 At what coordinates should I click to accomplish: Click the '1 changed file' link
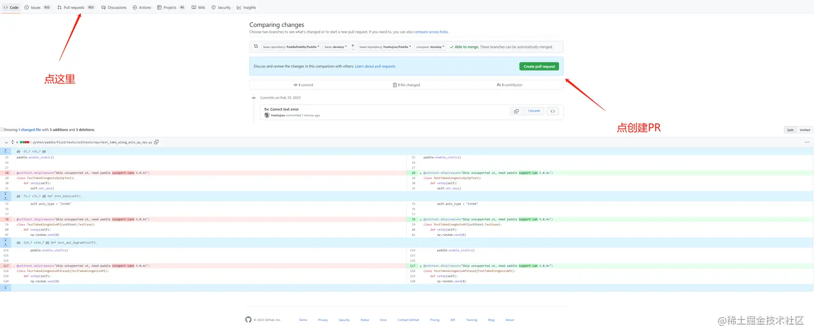(x=30, y=130)
